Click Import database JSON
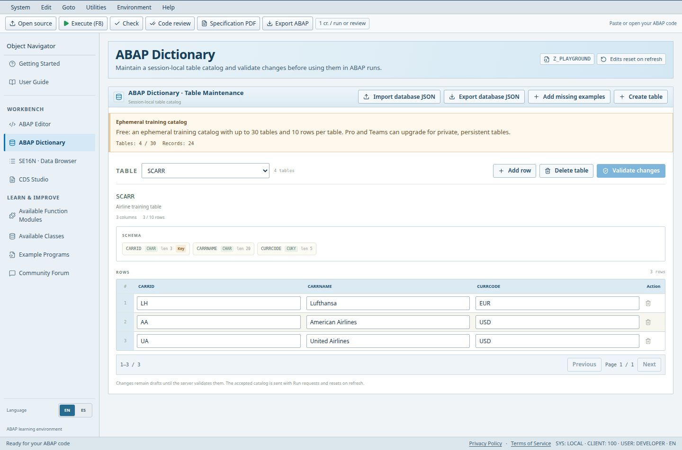 coord(399,97)
